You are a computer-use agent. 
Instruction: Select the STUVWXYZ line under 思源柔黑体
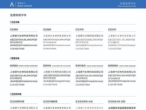(x=114, y=78)
